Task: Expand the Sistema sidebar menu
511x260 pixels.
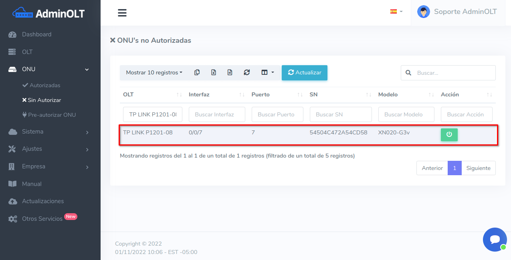Action: pos(50,132)
